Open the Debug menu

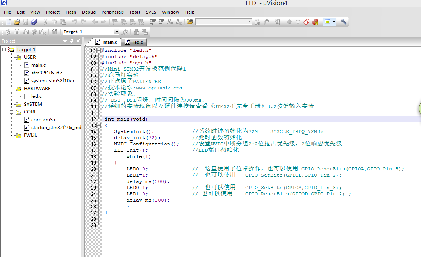89,12
